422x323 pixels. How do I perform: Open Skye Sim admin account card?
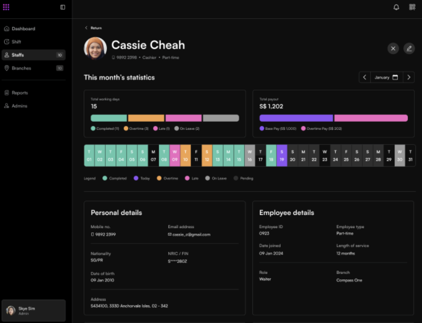[33, 311]
